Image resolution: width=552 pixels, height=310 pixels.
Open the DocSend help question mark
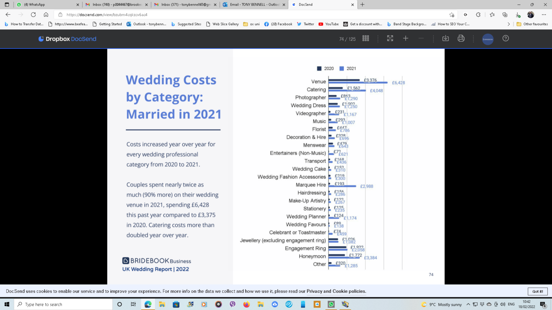point(506,39)
